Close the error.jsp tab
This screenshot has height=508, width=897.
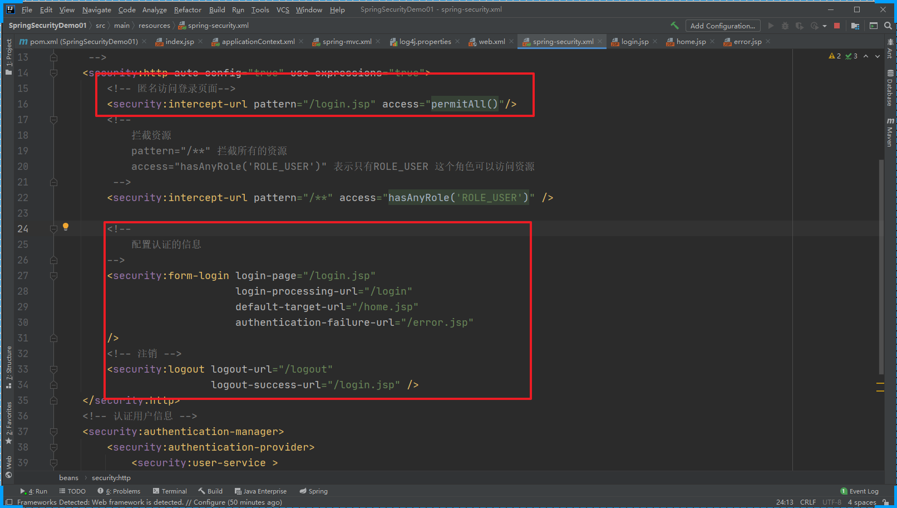click(768, 42)
